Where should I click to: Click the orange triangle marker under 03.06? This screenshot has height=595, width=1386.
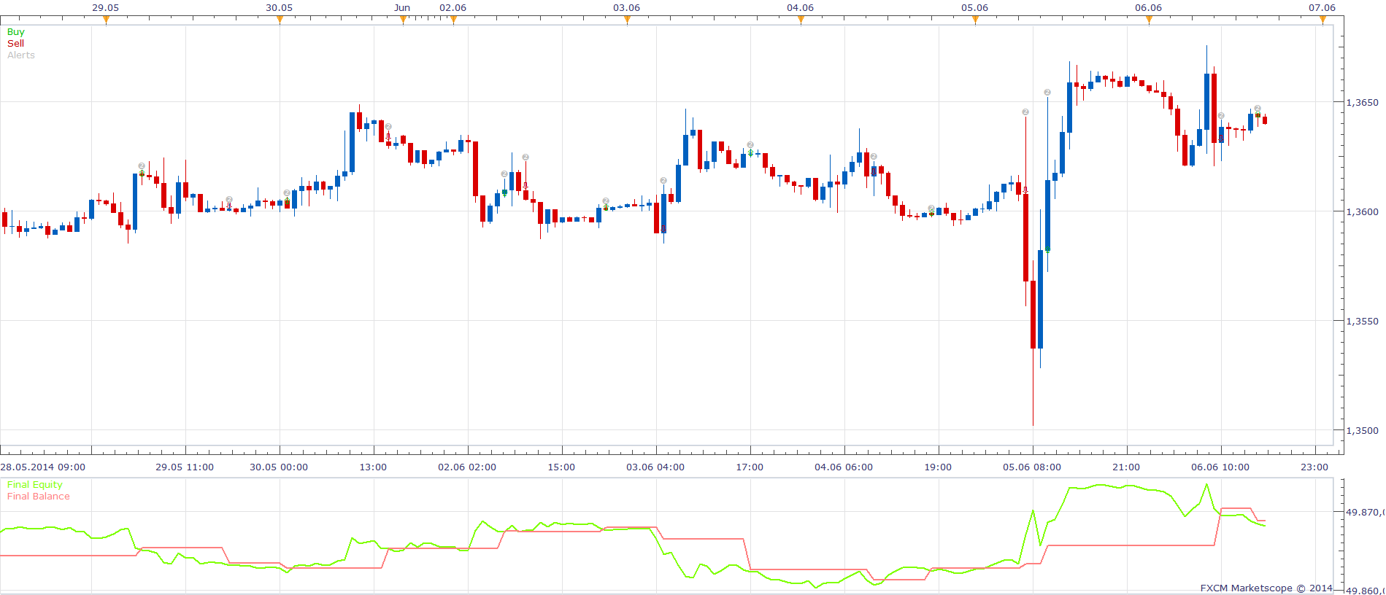point(627,20)
